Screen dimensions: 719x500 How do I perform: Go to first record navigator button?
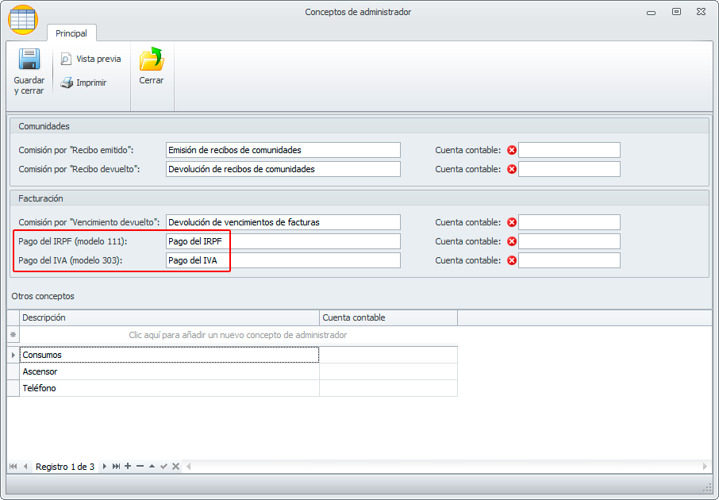[x=13, y=467]
